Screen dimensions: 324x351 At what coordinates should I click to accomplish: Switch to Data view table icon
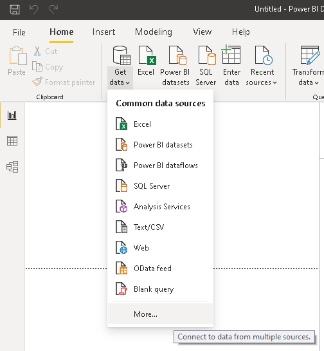click(x=12, y=141)
